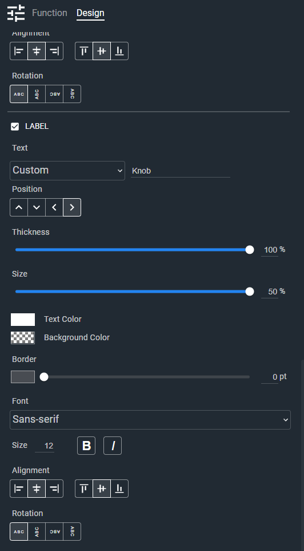Image resolution: width=304 pixels, height=551 pixels.
Task: Align right in lower Alignment group
Action: pos(54,489)
